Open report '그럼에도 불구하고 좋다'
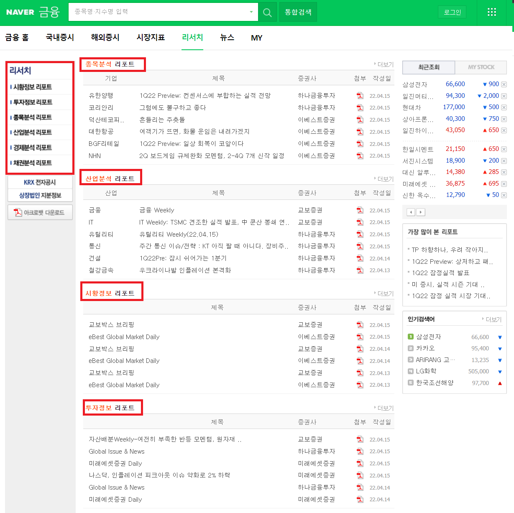Viewport: 514px width, 513px height. (x=173, y=108)
